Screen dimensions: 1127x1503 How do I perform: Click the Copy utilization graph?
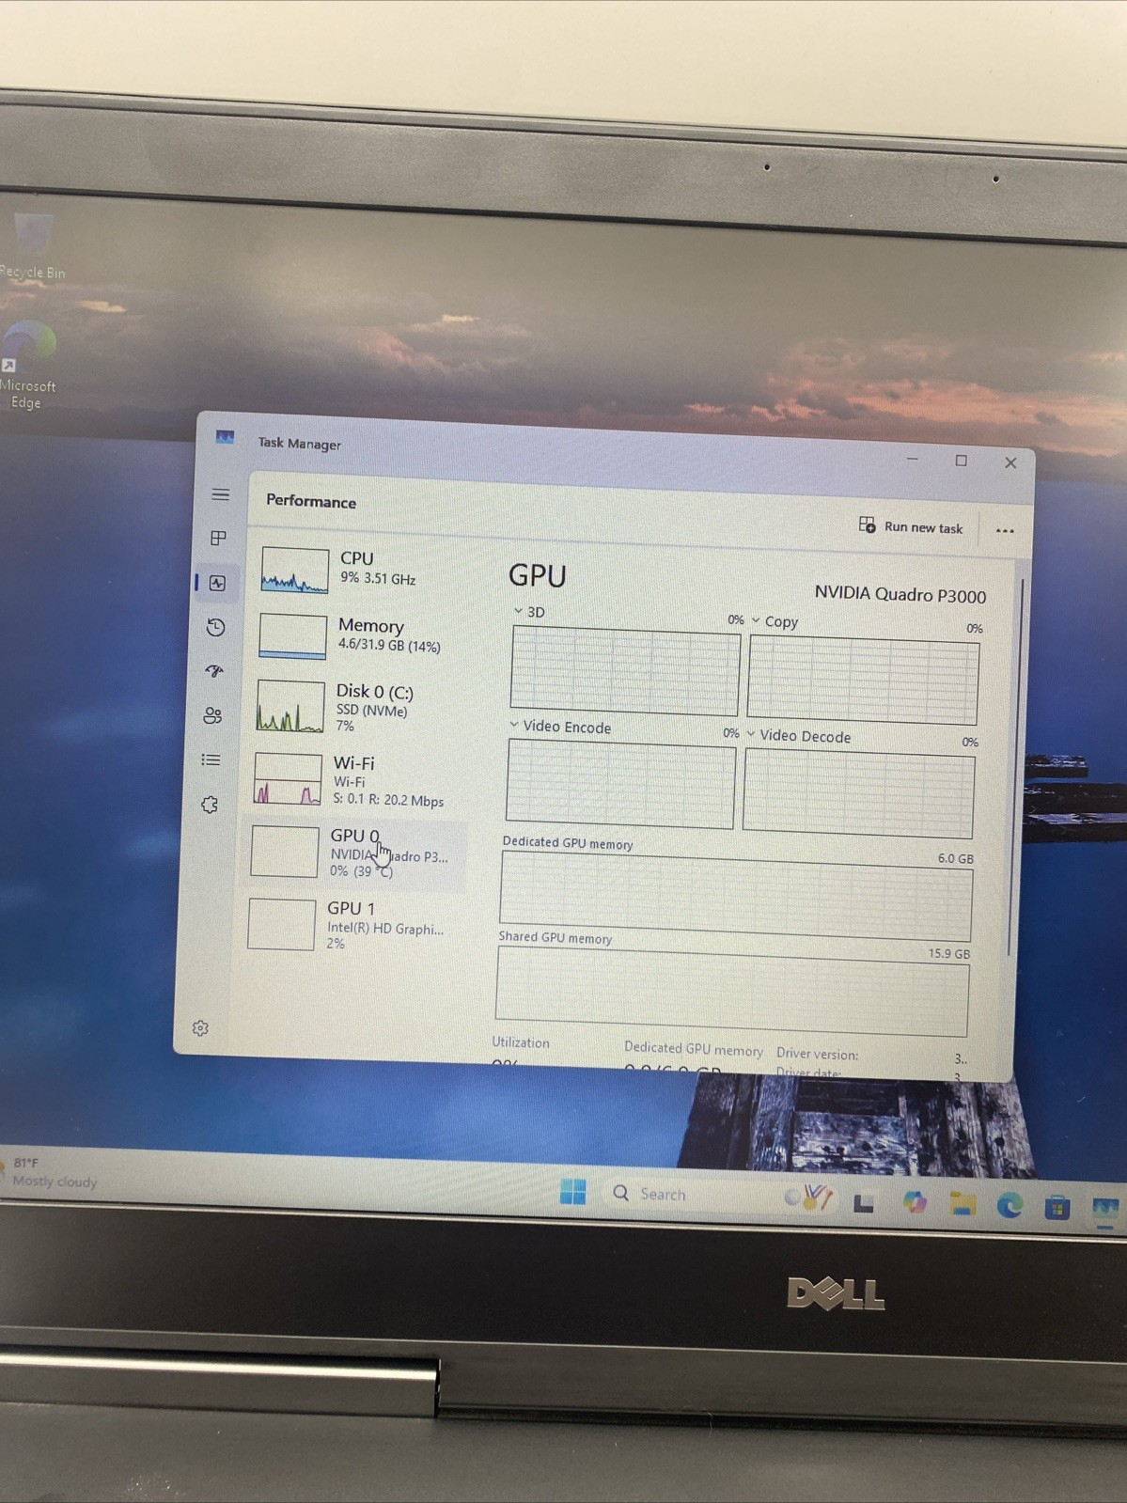pos(863,681)
